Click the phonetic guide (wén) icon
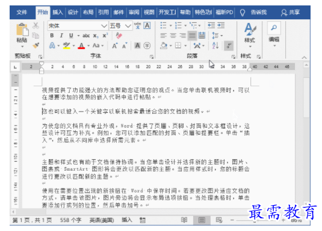Viewport: 322px width, 231px height. click(137, 25)
